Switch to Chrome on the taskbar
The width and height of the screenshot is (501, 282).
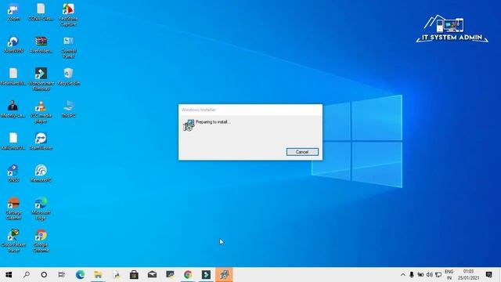188,275
